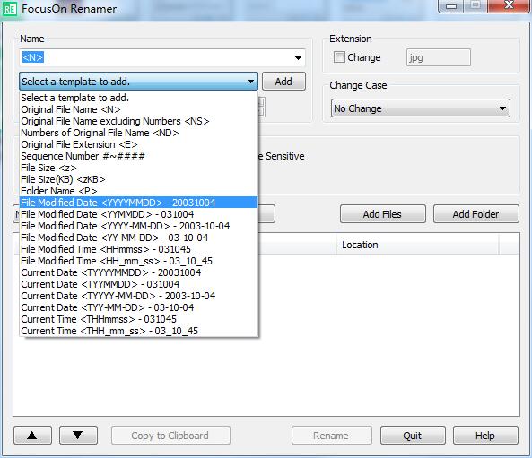
Task: Pick Current Date <TYYMMDD> - 031004
Action: tap(139, 284)
